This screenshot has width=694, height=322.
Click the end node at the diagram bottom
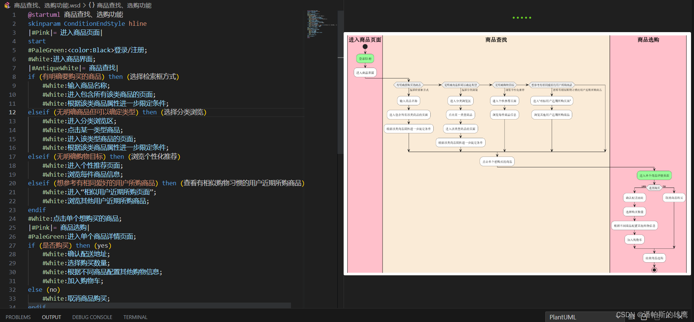[654, 270]
